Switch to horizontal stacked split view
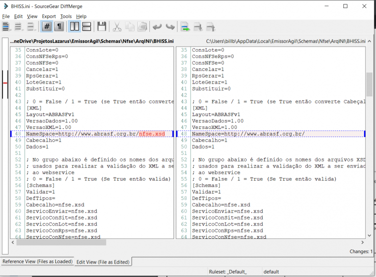 coord(87,26)
